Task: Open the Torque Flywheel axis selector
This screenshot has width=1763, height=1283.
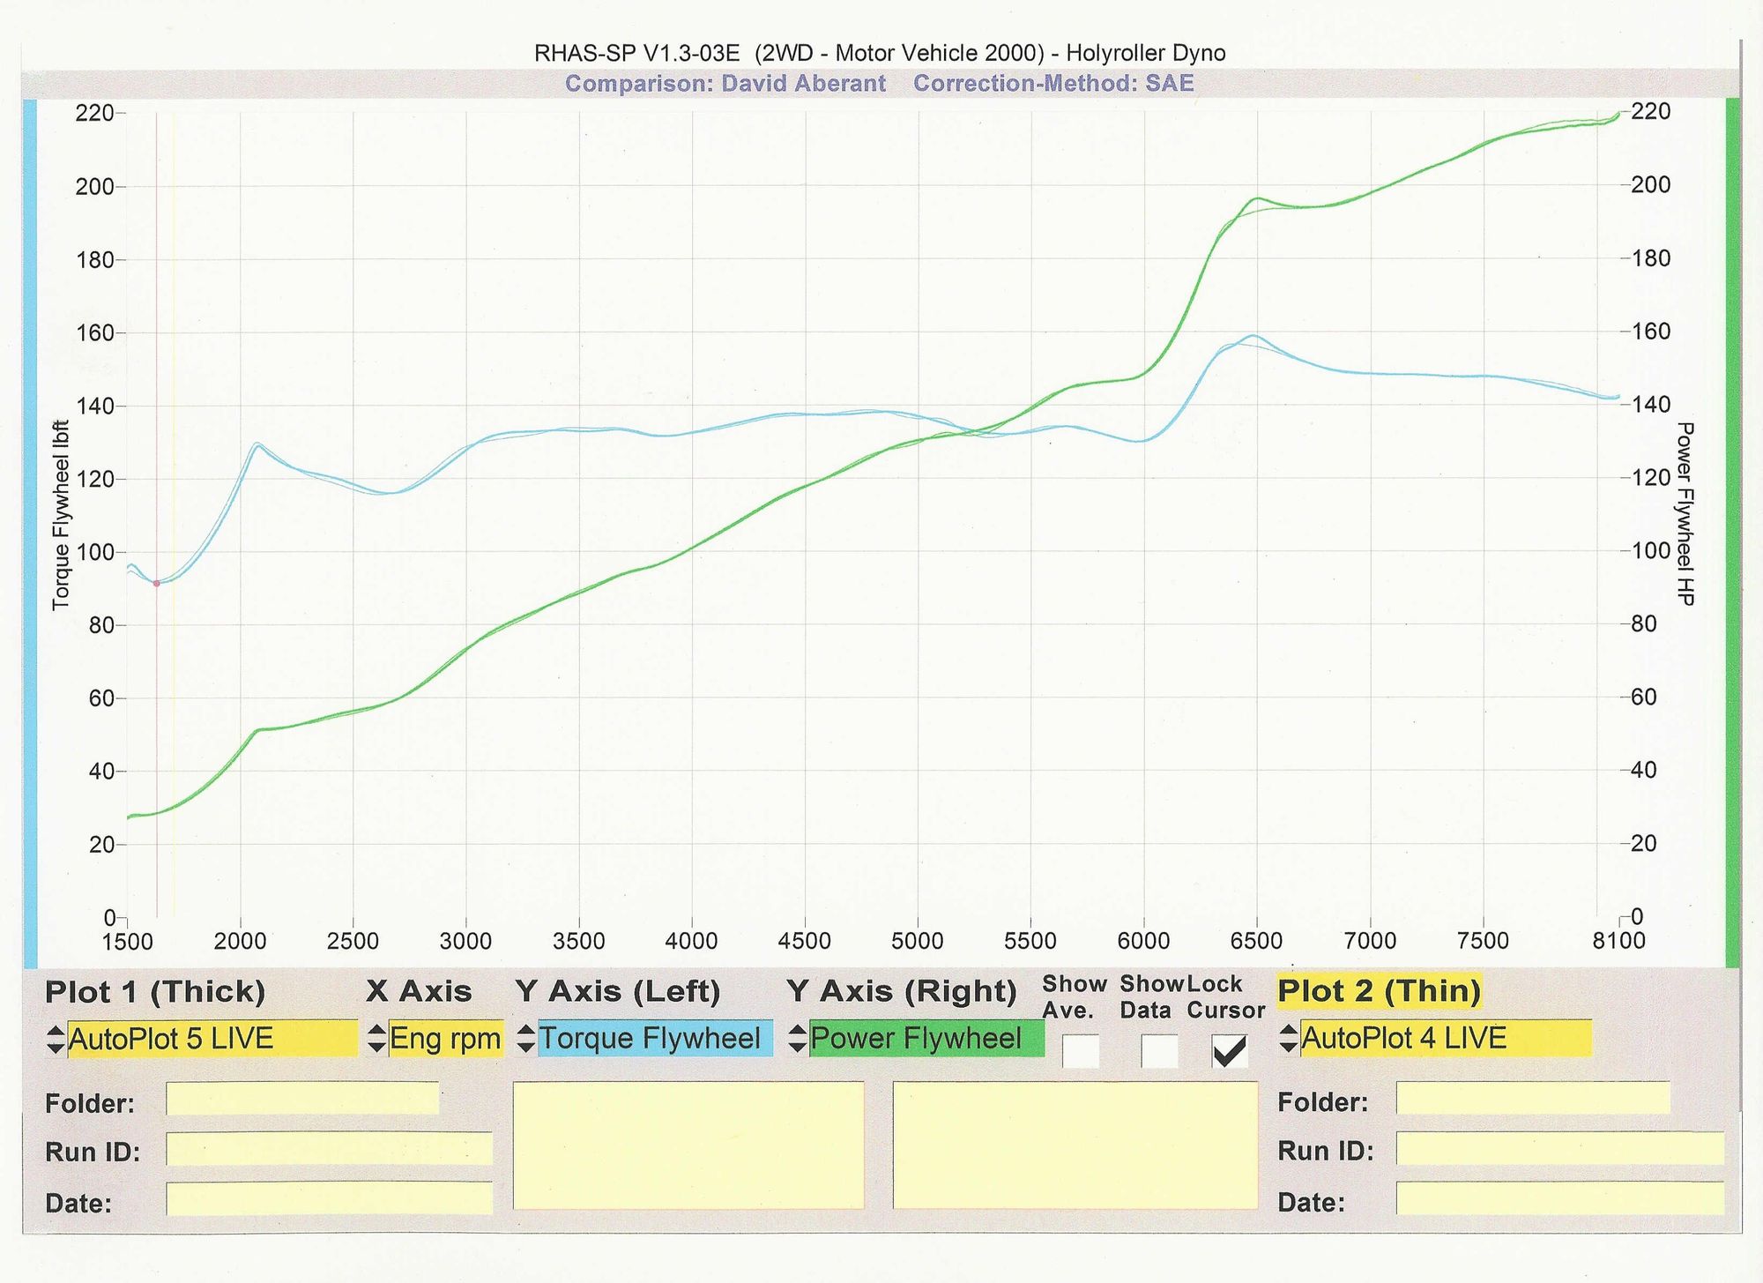Action: (654, 1038)
